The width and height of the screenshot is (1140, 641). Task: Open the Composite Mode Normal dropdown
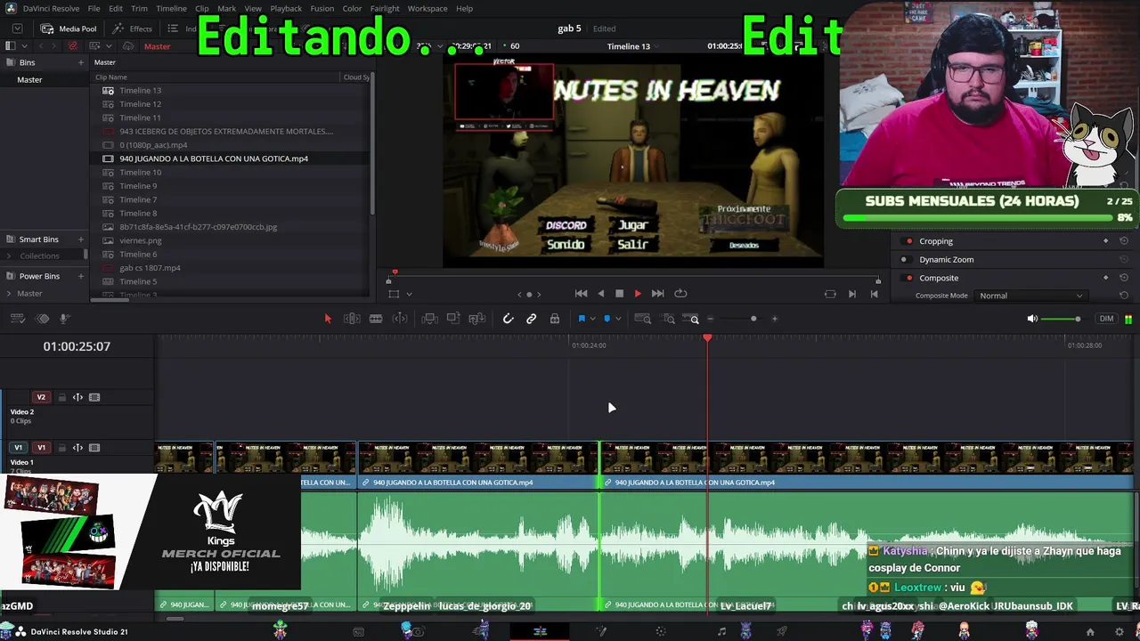[x=1030, y=296]
